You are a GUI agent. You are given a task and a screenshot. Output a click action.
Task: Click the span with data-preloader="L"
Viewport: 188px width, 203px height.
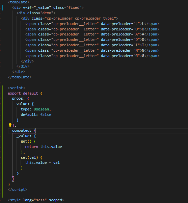click(92, 24)
